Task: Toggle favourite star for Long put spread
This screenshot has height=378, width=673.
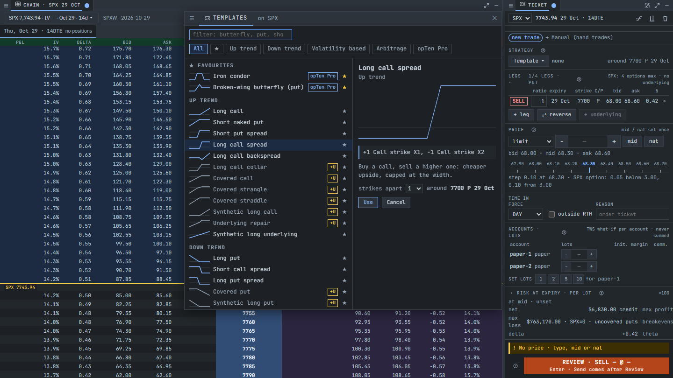Action: coord(344,280)
